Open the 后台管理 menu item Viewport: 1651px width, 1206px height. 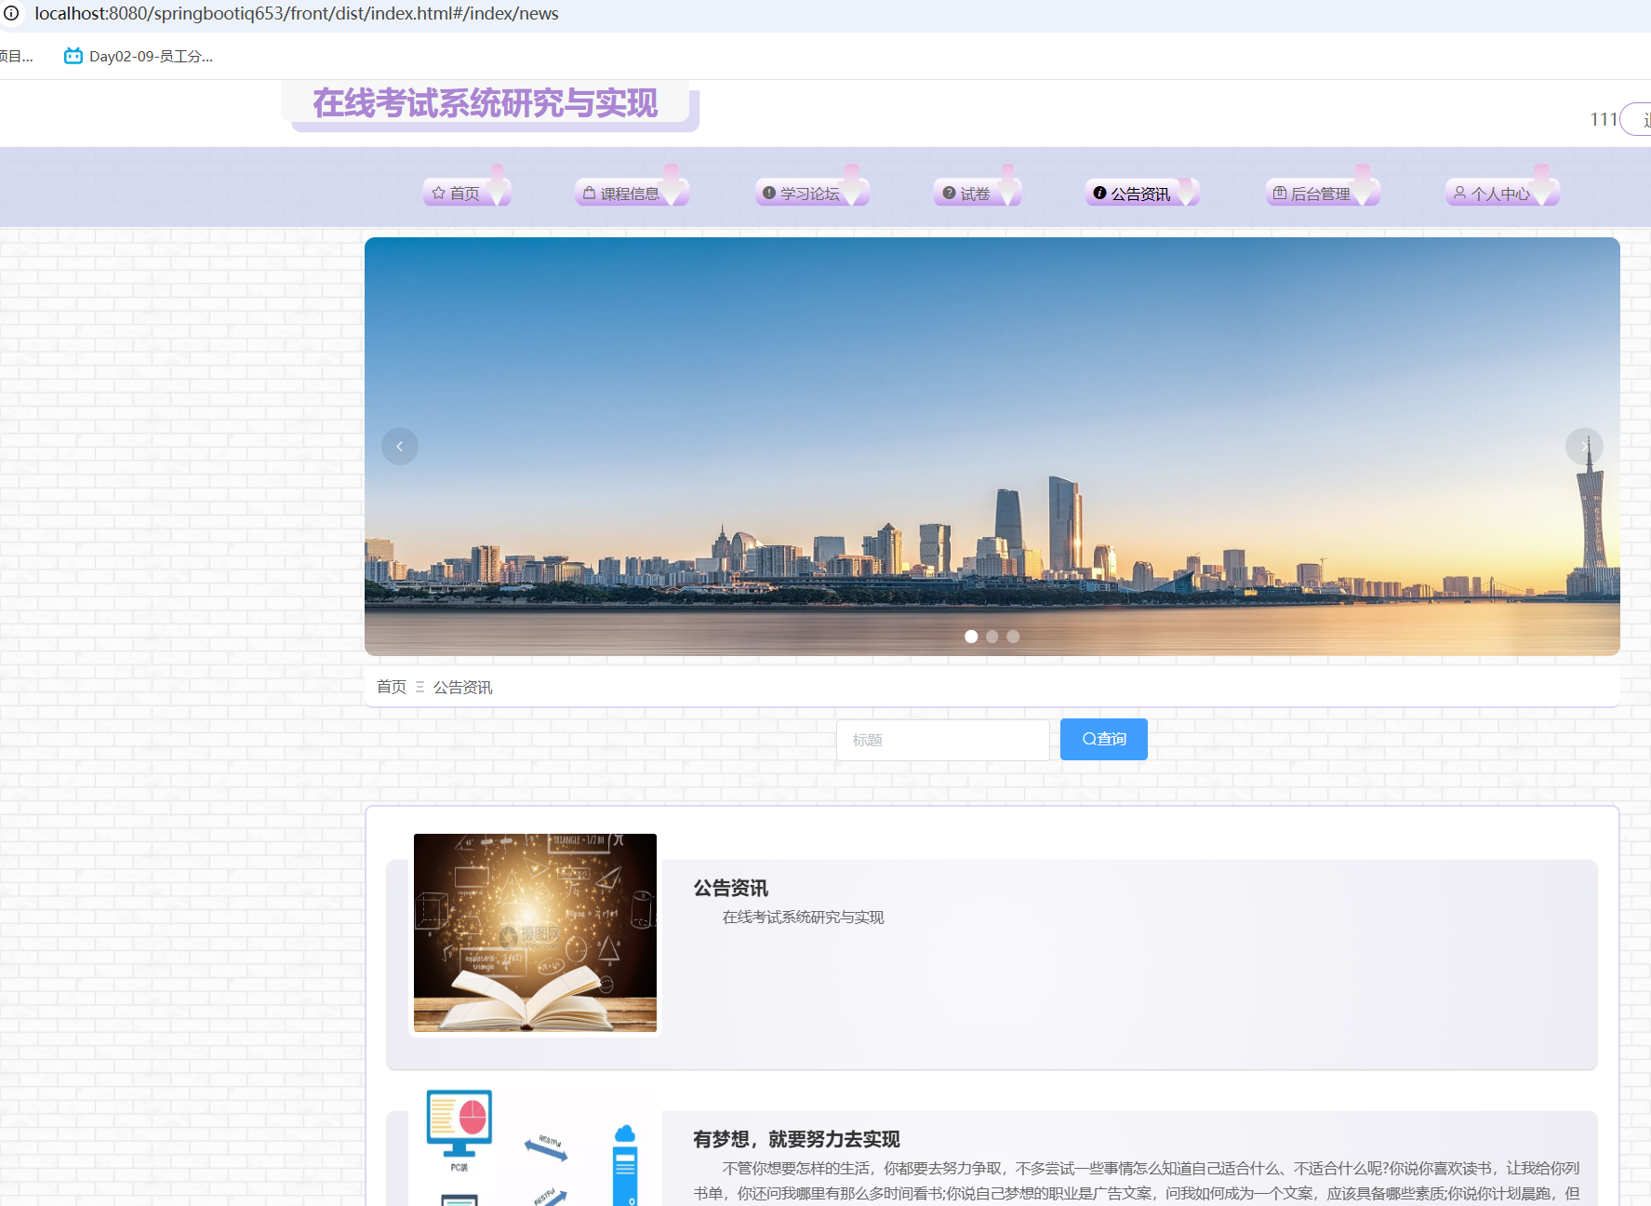[1321, 193]
